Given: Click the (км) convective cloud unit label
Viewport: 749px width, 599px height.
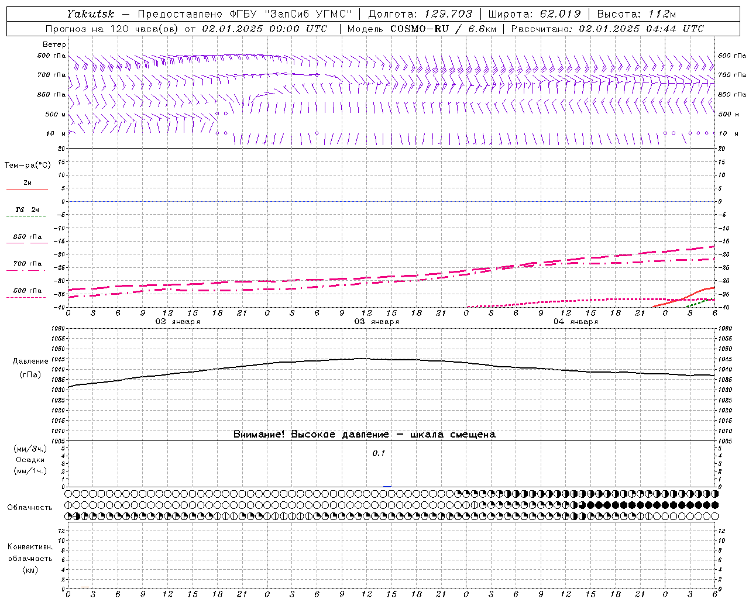Looking at the screenshot, I should (x=30, y=569).
